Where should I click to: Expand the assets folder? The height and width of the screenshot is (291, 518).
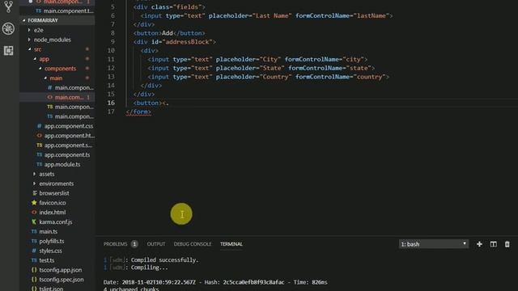point(57,174)
